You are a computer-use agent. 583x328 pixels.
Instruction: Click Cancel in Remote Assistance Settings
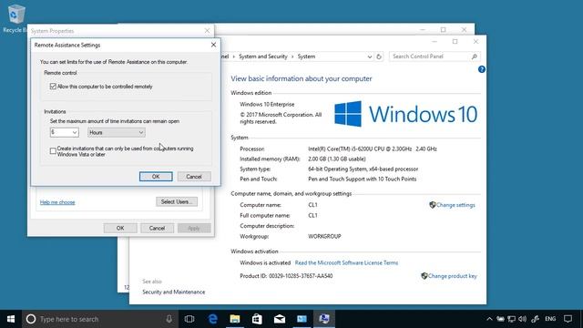pos(194,177)
